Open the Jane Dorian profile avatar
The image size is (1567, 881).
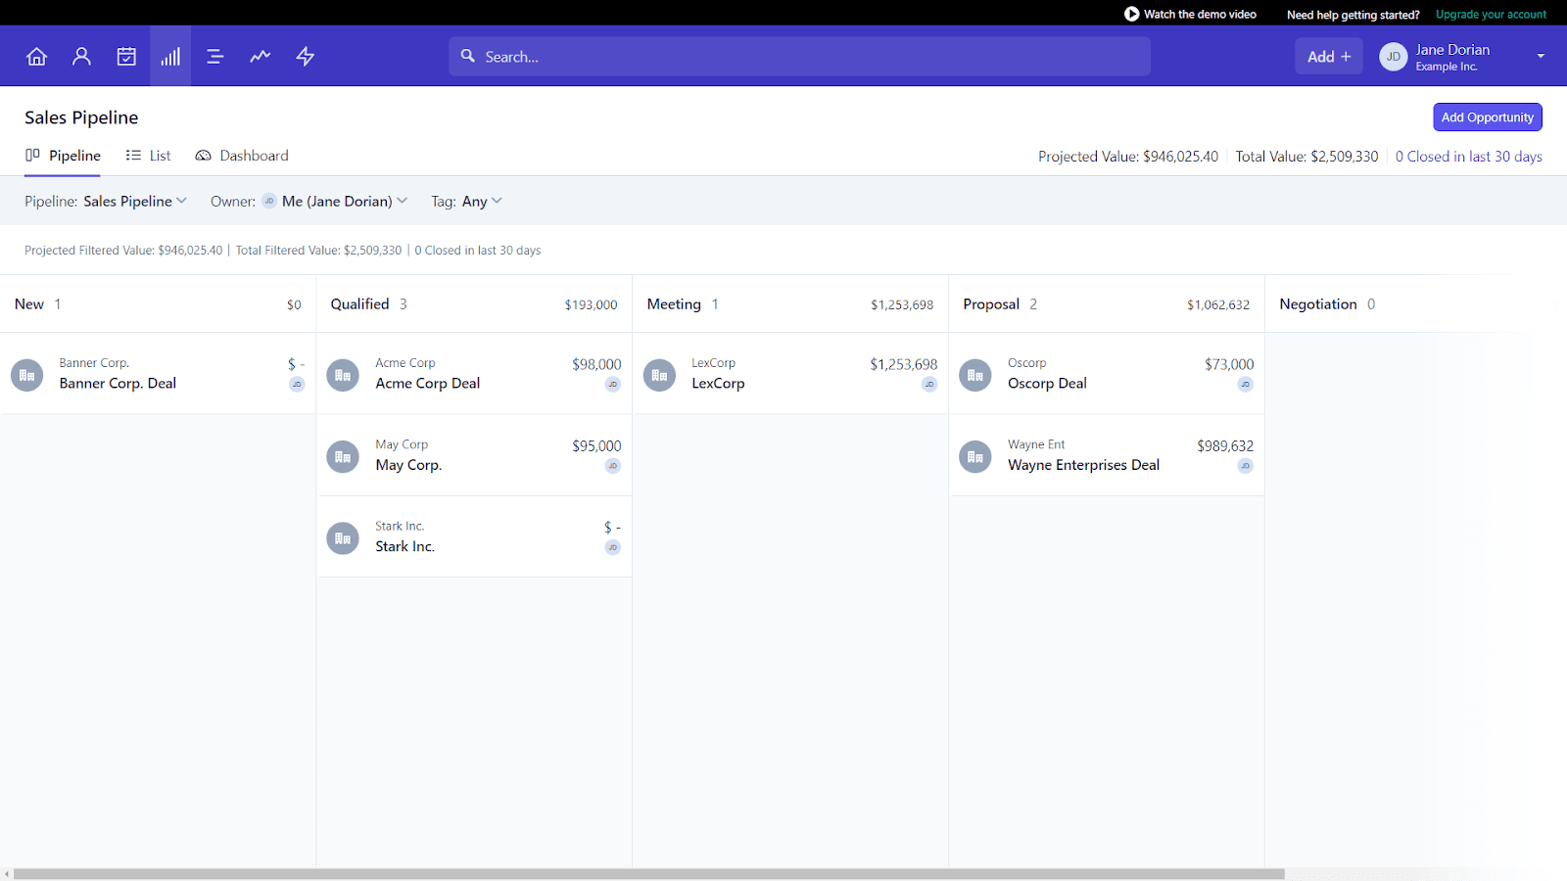1392,56
